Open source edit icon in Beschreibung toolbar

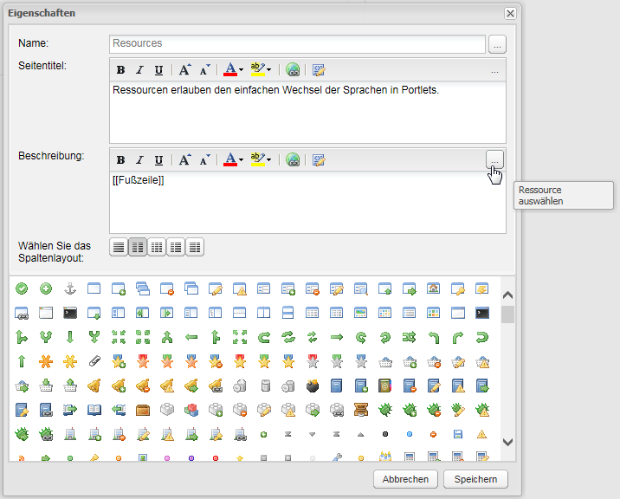(319, 160)
